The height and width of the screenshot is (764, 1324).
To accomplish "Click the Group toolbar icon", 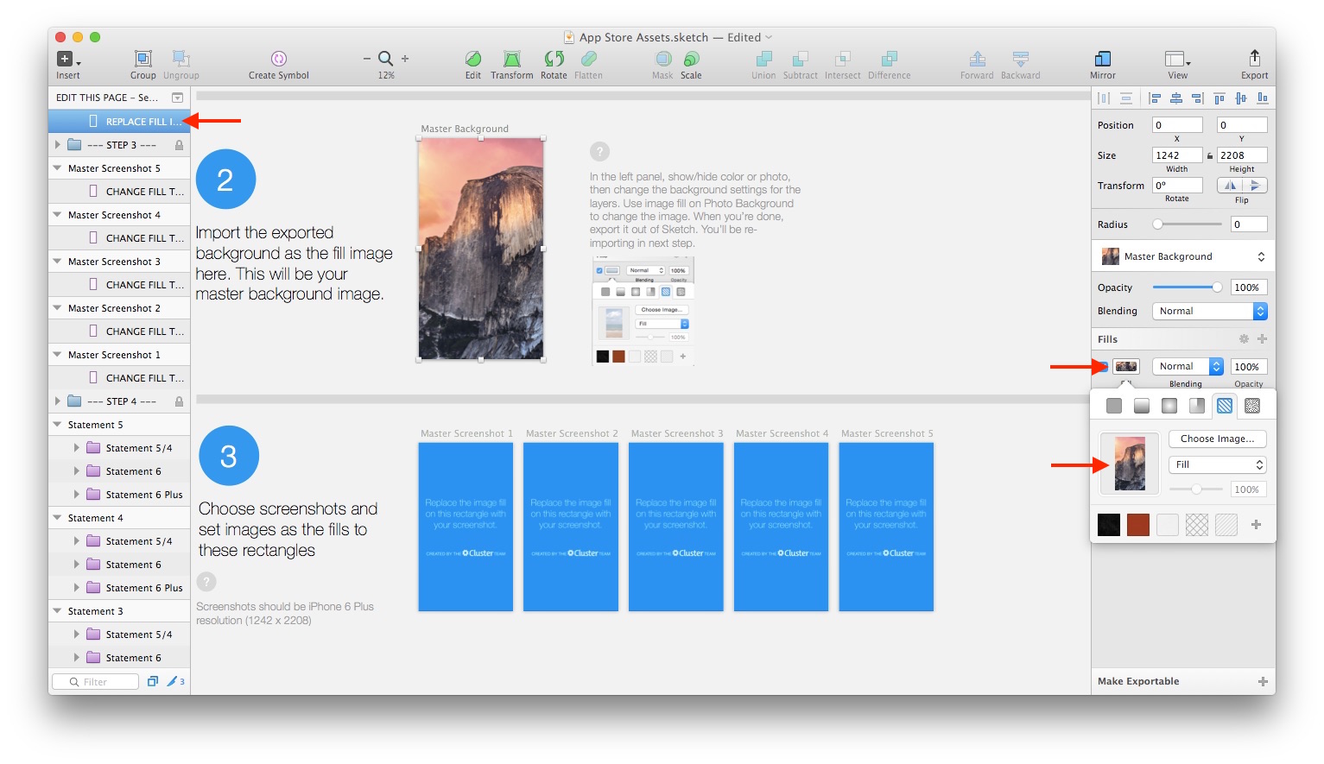I will coord(143,59).
